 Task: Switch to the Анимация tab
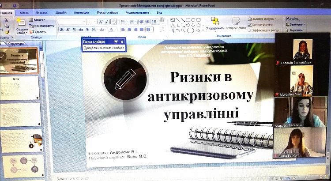pyautogui.click(x=81, y=13)
